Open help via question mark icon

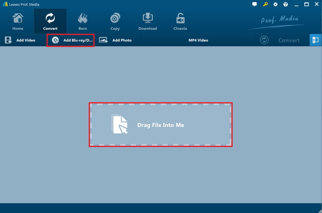point(285,4)
